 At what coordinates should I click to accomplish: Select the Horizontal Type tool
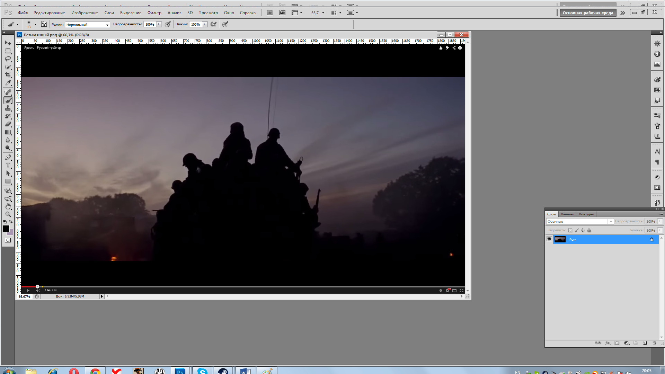(8, 165)
